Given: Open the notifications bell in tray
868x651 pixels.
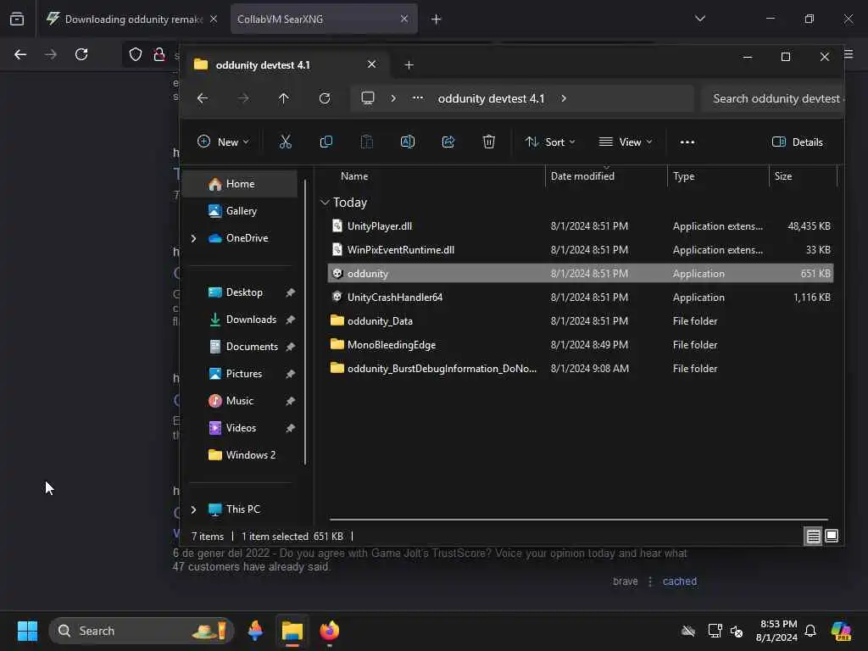Looking at the screenshot, I should click(810, 631).
